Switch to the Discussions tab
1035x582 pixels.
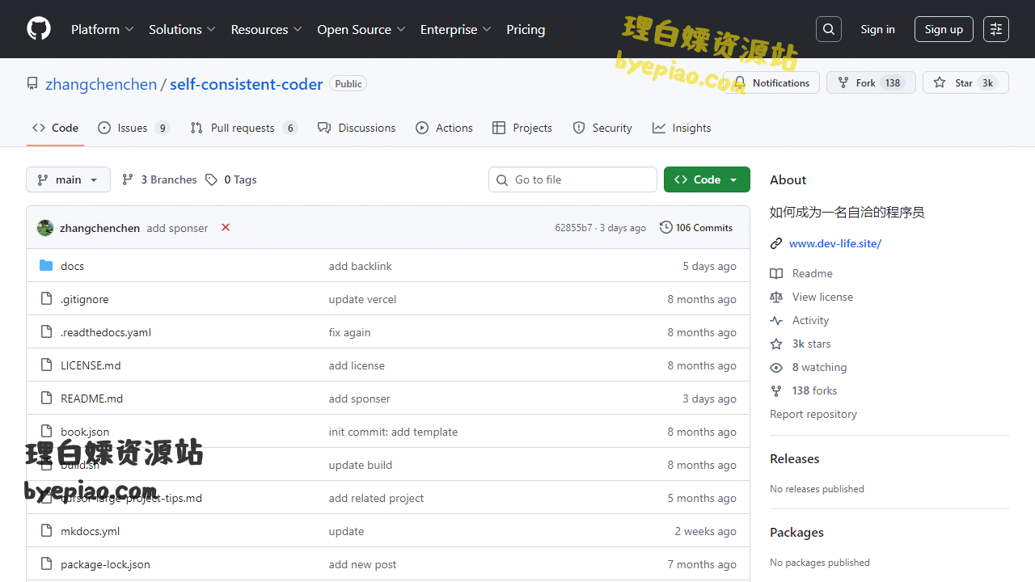pos(357,128)
